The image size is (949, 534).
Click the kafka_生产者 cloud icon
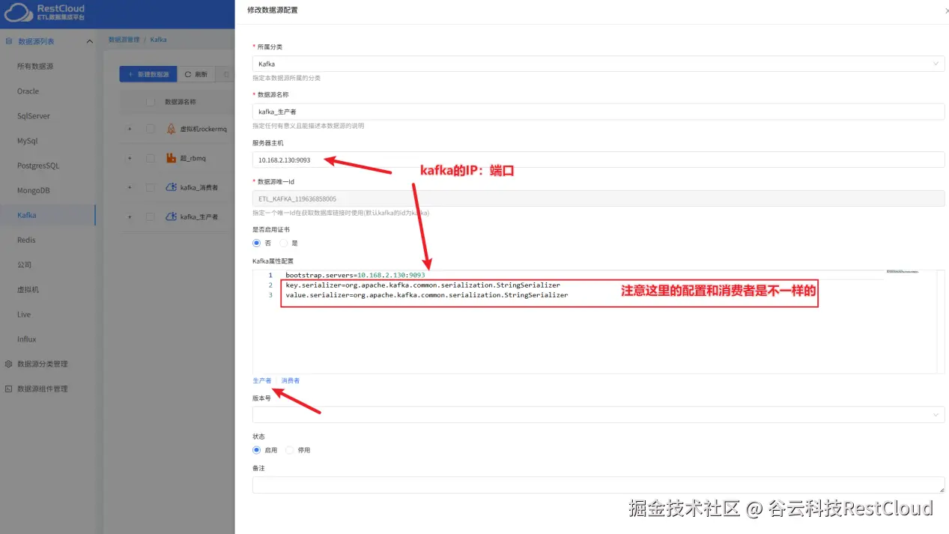pos(171,216)
